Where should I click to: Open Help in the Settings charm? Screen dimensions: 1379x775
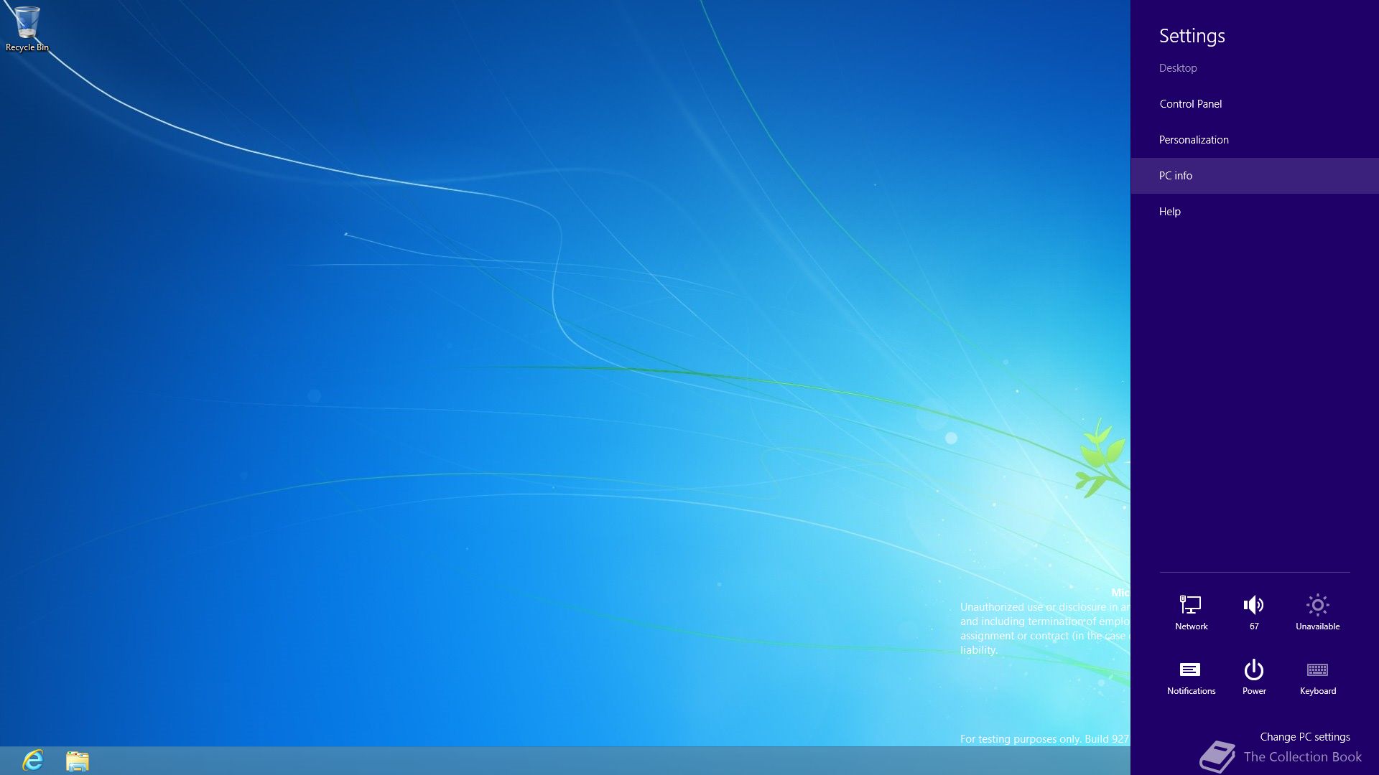click(x=1255, y=212)
